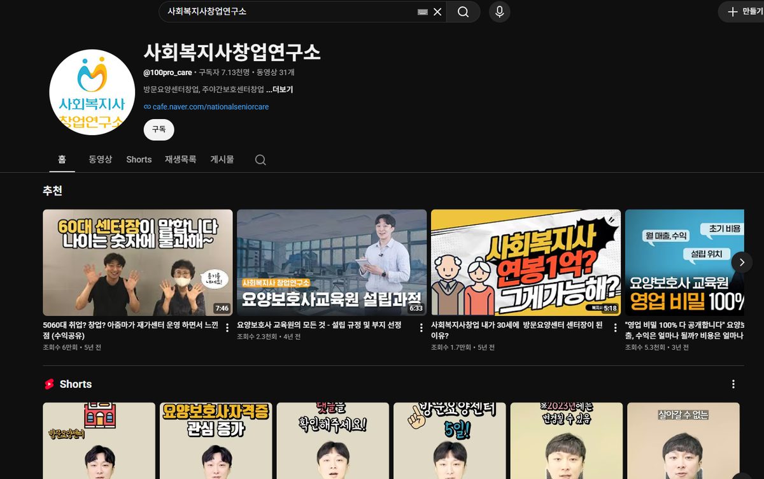Click the 6:33 duration badge
The image size is (764, 479).
point(416,308)
